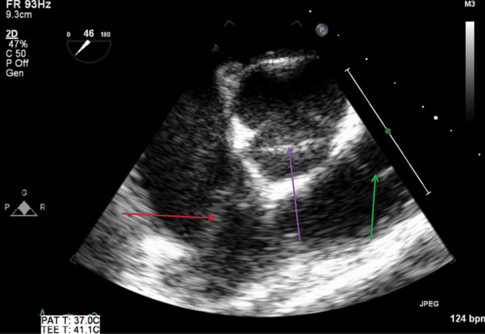The image size is (485, 334).
Task: Click the 'G' orientation letter
Action: click(x=24, y=193)
